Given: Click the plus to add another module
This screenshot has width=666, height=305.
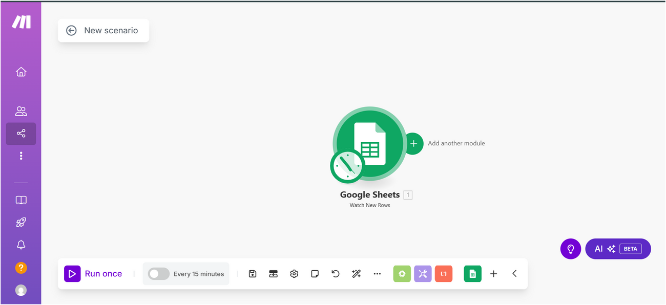Looking at the screenshot, I should point(414,144).
